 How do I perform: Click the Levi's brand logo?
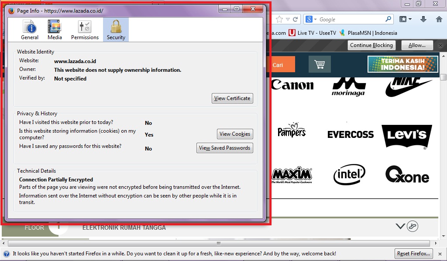point(407,137)
